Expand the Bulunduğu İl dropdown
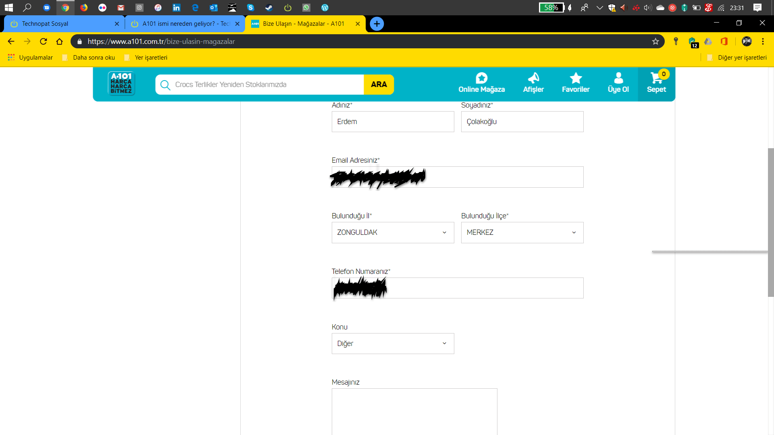The image size is (774, 435). pos(393,232)
